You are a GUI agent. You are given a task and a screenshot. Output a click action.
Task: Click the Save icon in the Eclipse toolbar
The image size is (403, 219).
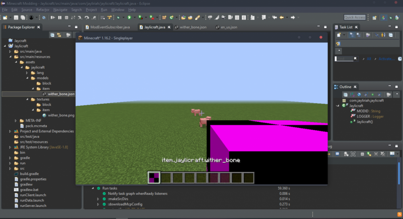pos(16,17)
